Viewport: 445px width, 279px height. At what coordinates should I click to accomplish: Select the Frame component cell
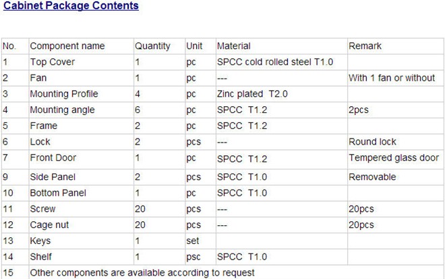43,126
